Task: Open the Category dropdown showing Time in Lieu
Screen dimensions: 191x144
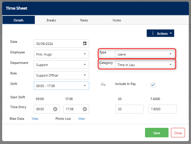Action: click(x=145, y=65)
